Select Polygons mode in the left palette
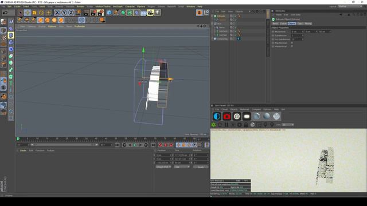 pos(3,65)
